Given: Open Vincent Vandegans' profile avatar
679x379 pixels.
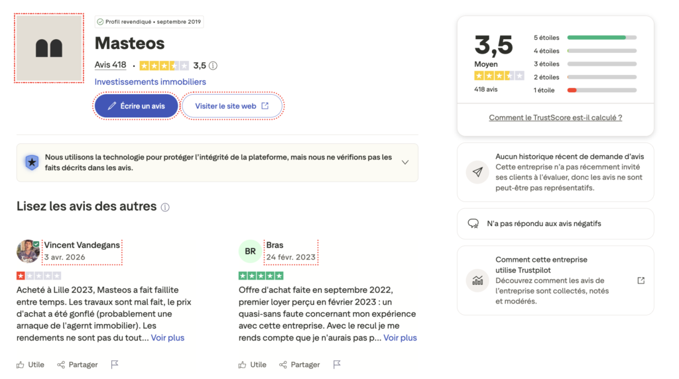Looking at the screenshot, I should click(28, 251).
